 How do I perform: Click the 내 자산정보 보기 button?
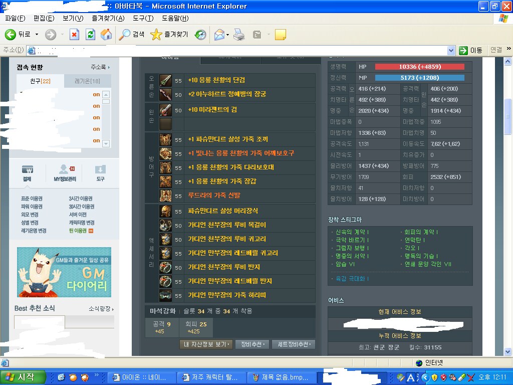206,344
